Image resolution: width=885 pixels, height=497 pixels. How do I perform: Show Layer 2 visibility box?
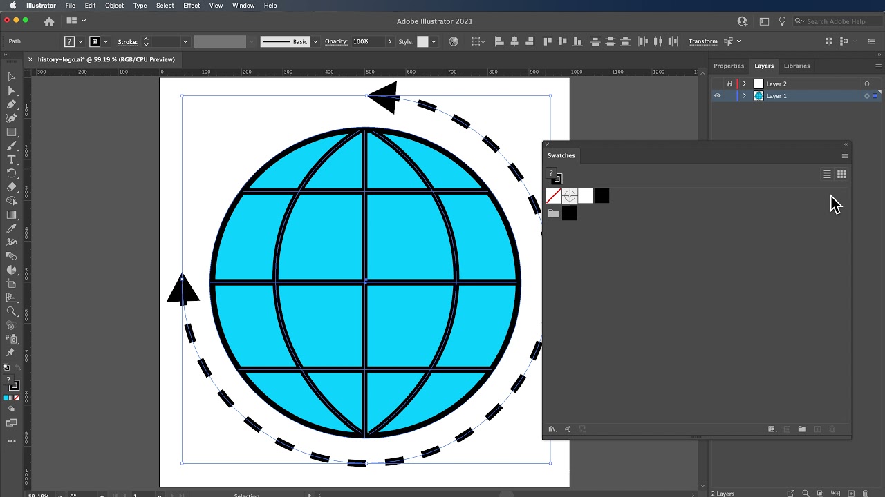click(717, 84)
